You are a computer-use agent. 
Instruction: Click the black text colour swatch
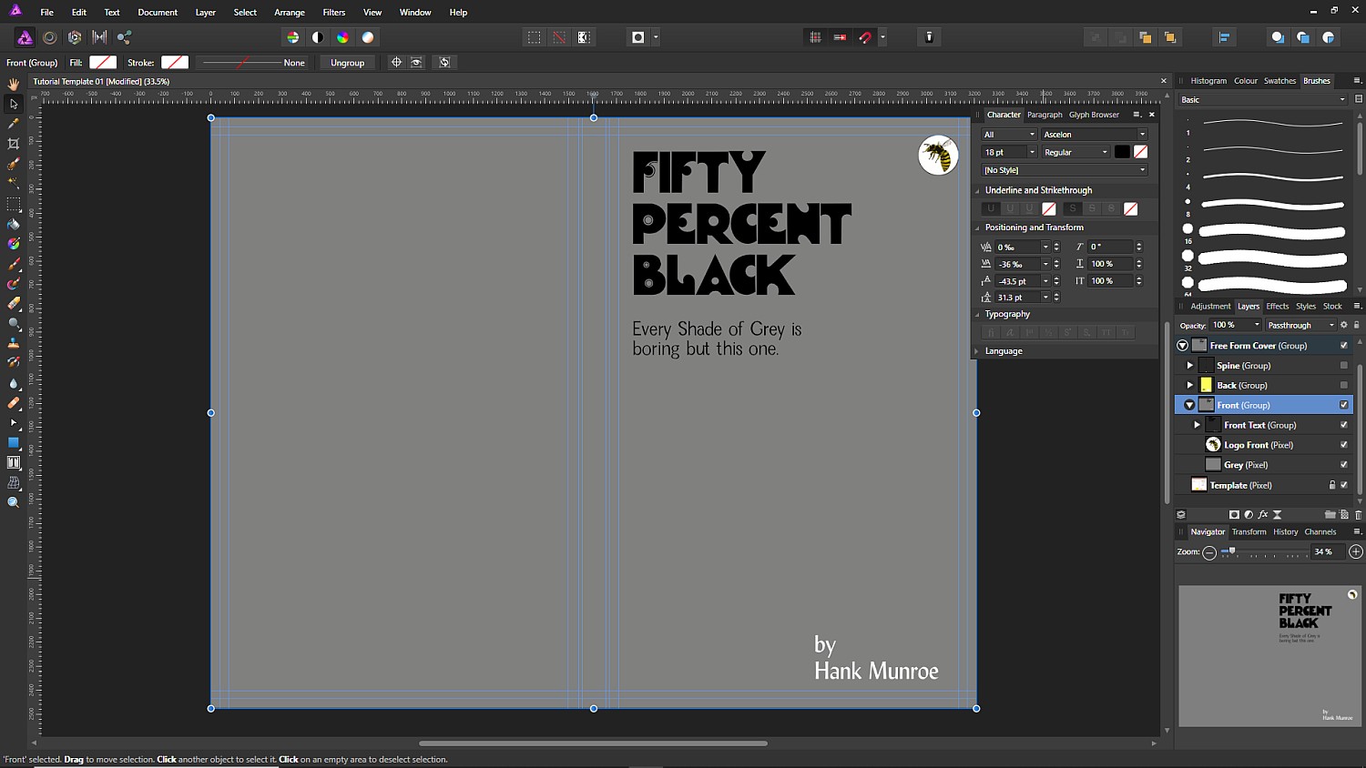[x=1122, y=151]
